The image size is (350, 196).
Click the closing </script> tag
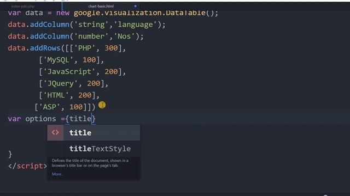tap(28, 166)
